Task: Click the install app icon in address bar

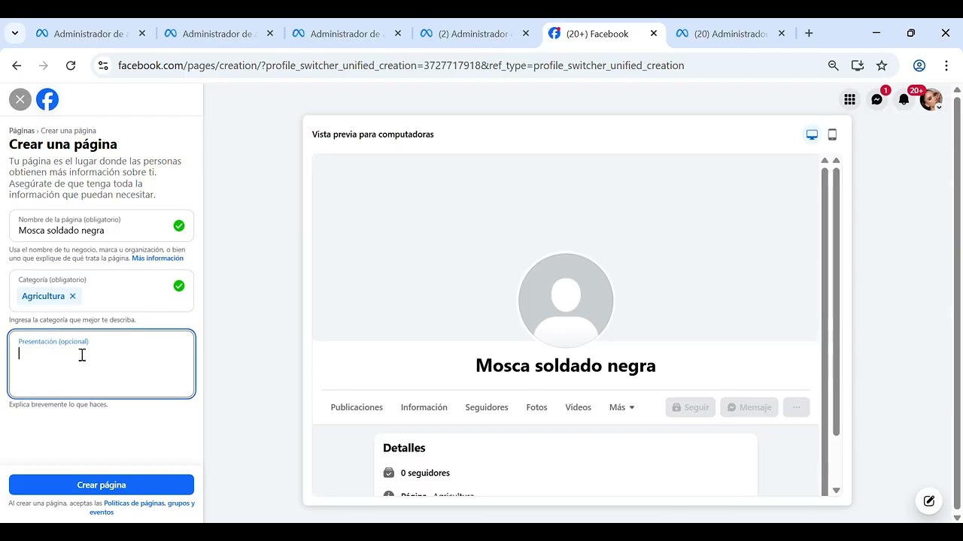Action: [x=858, y=65]
